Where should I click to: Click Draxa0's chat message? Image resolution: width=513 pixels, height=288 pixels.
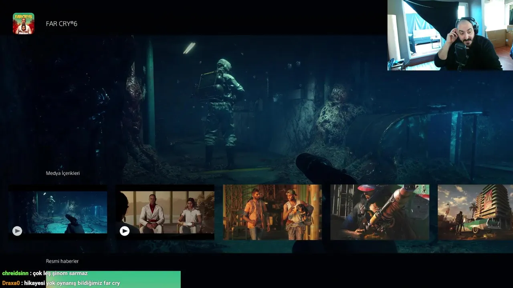[x=61, y=283]
